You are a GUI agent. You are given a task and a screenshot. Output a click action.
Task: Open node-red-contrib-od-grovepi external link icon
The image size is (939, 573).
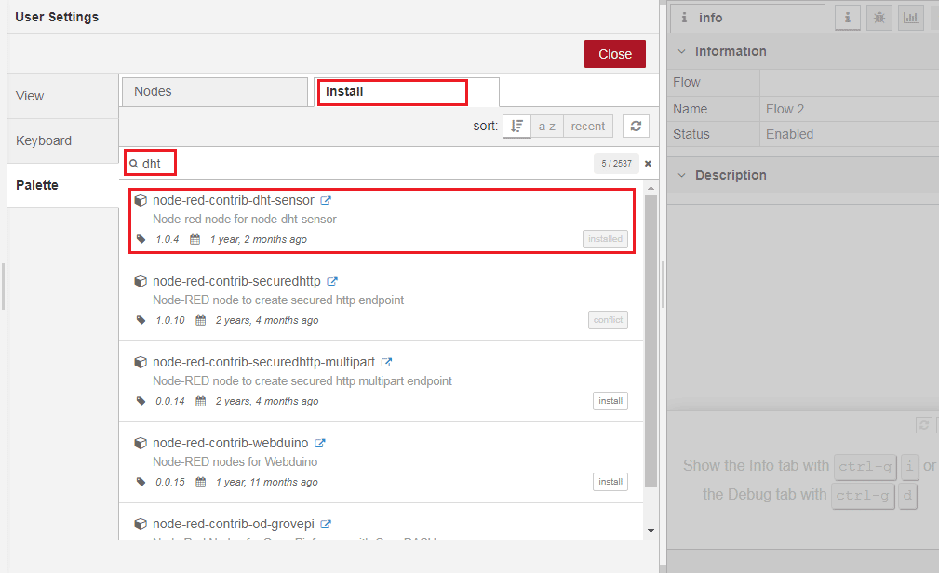point(326,524)
